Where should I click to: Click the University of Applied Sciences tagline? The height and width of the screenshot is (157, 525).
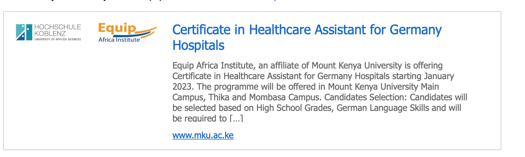tap(58, 39)
